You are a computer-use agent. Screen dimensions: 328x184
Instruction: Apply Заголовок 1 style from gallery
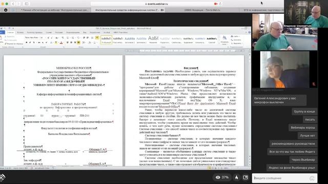[x=130, y=40]
